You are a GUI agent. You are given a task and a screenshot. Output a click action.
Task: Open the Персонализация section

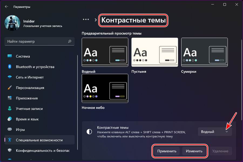tap(39, 88)
